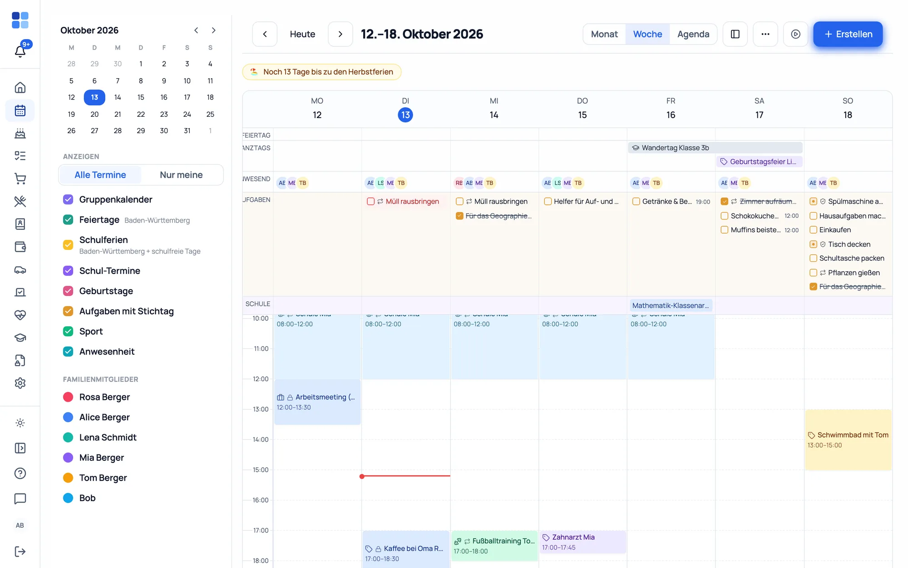Toggle the Gruppenkalender checkbox
The height and width of the screenshot is (568, 908).
[x=68, y=199]
